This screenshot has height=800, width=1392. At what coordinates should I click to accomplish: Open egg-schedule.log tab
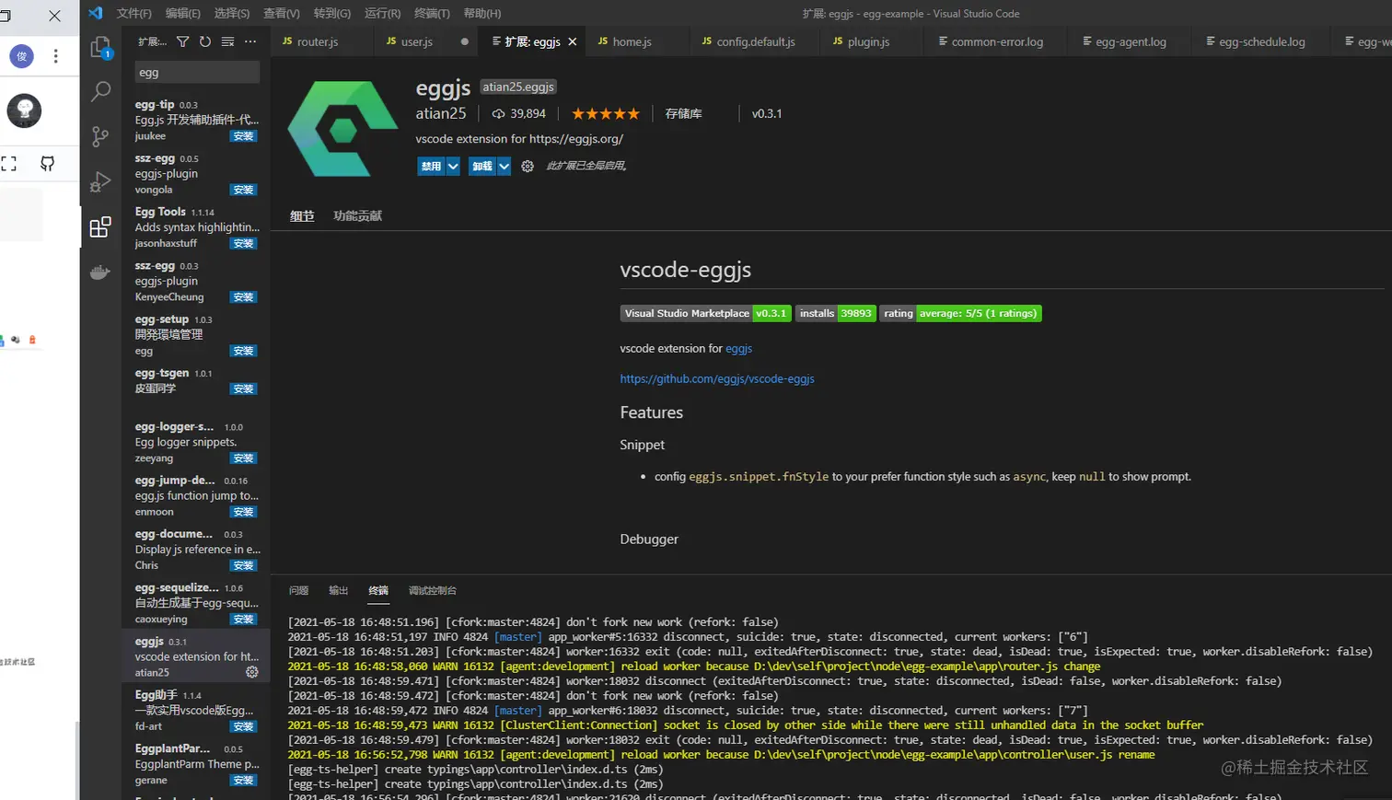coord(1260,41)
